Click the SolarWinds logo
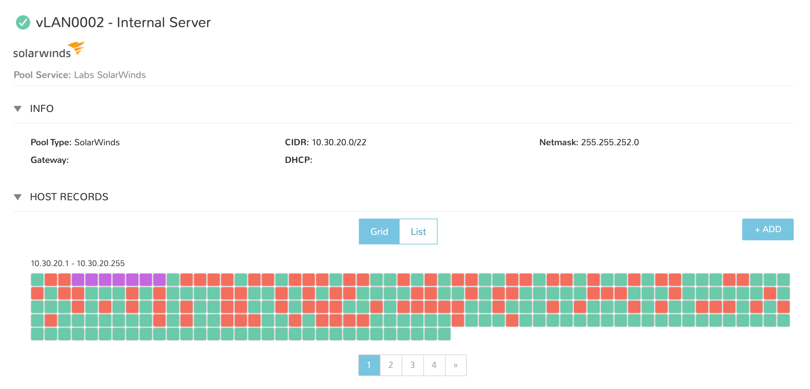The width and height of the screenshot is (810, 389). (x=49, y=50)
